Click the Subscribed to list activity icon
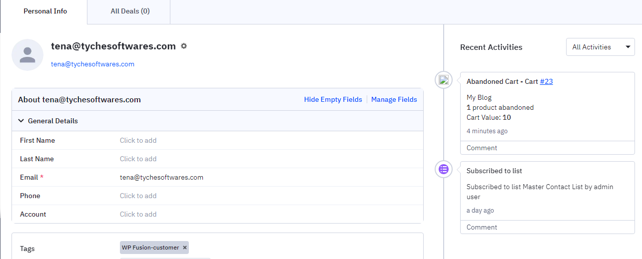642x259 pixels. (x=444, y=169)
